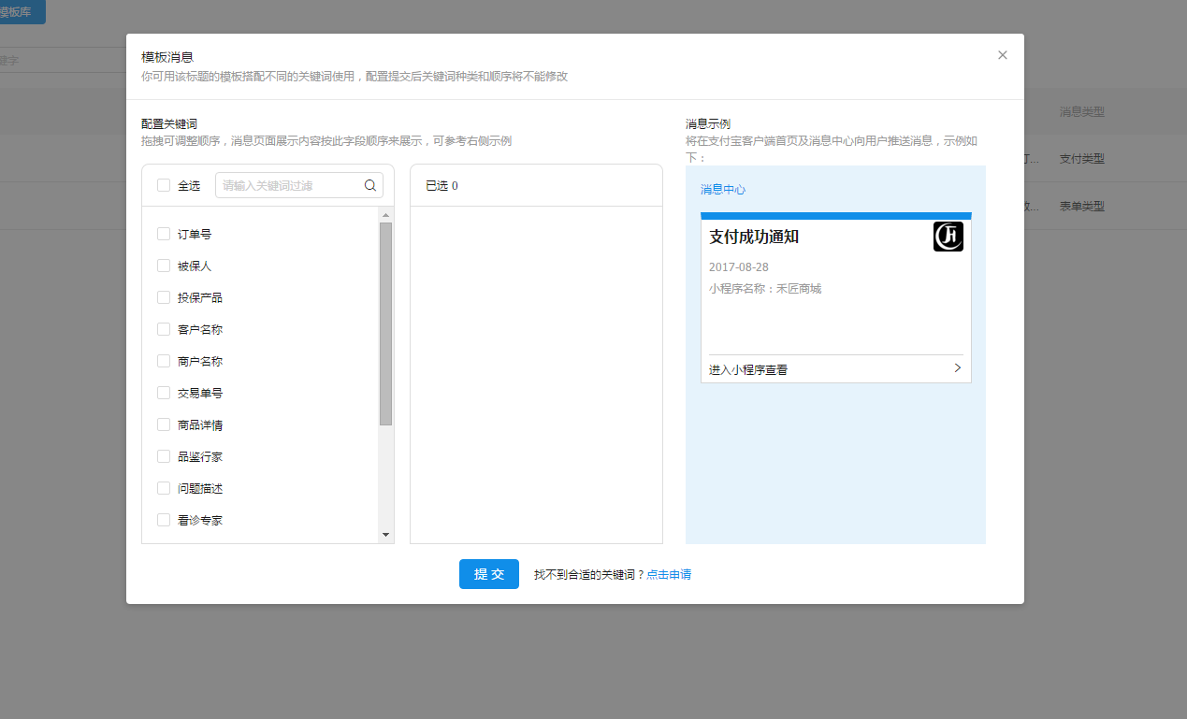1187x719 pixels.
Task: Click the search magnifier icon in keyword filter
Action: tap(370, 185)
